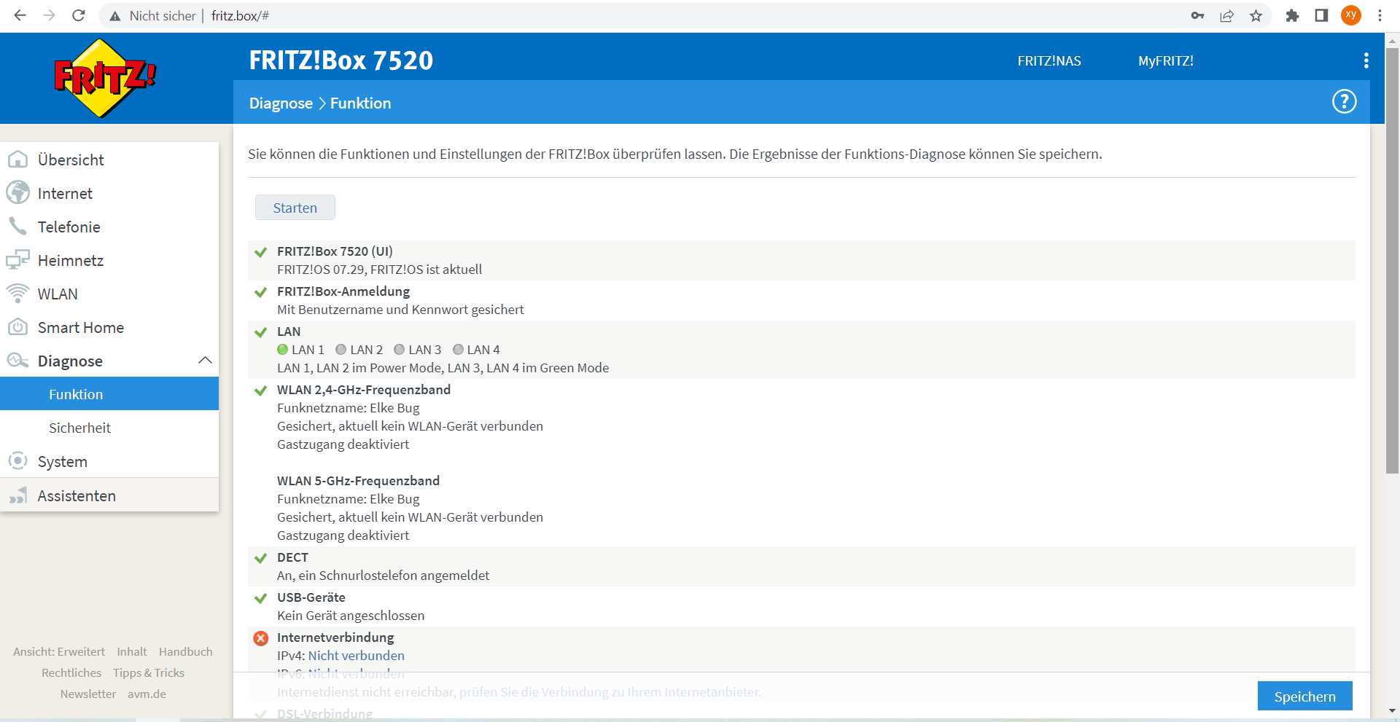The width and height of the screenshot is (1400, 722).
Task: Open the browser profile avatar
Action: 1351,15
